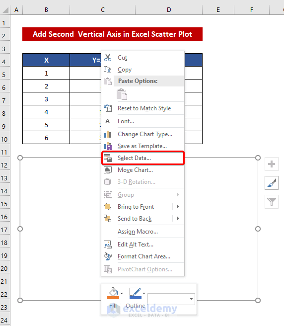
Task: Click the chart's top-left resize handle
Action: coord(20,158)
